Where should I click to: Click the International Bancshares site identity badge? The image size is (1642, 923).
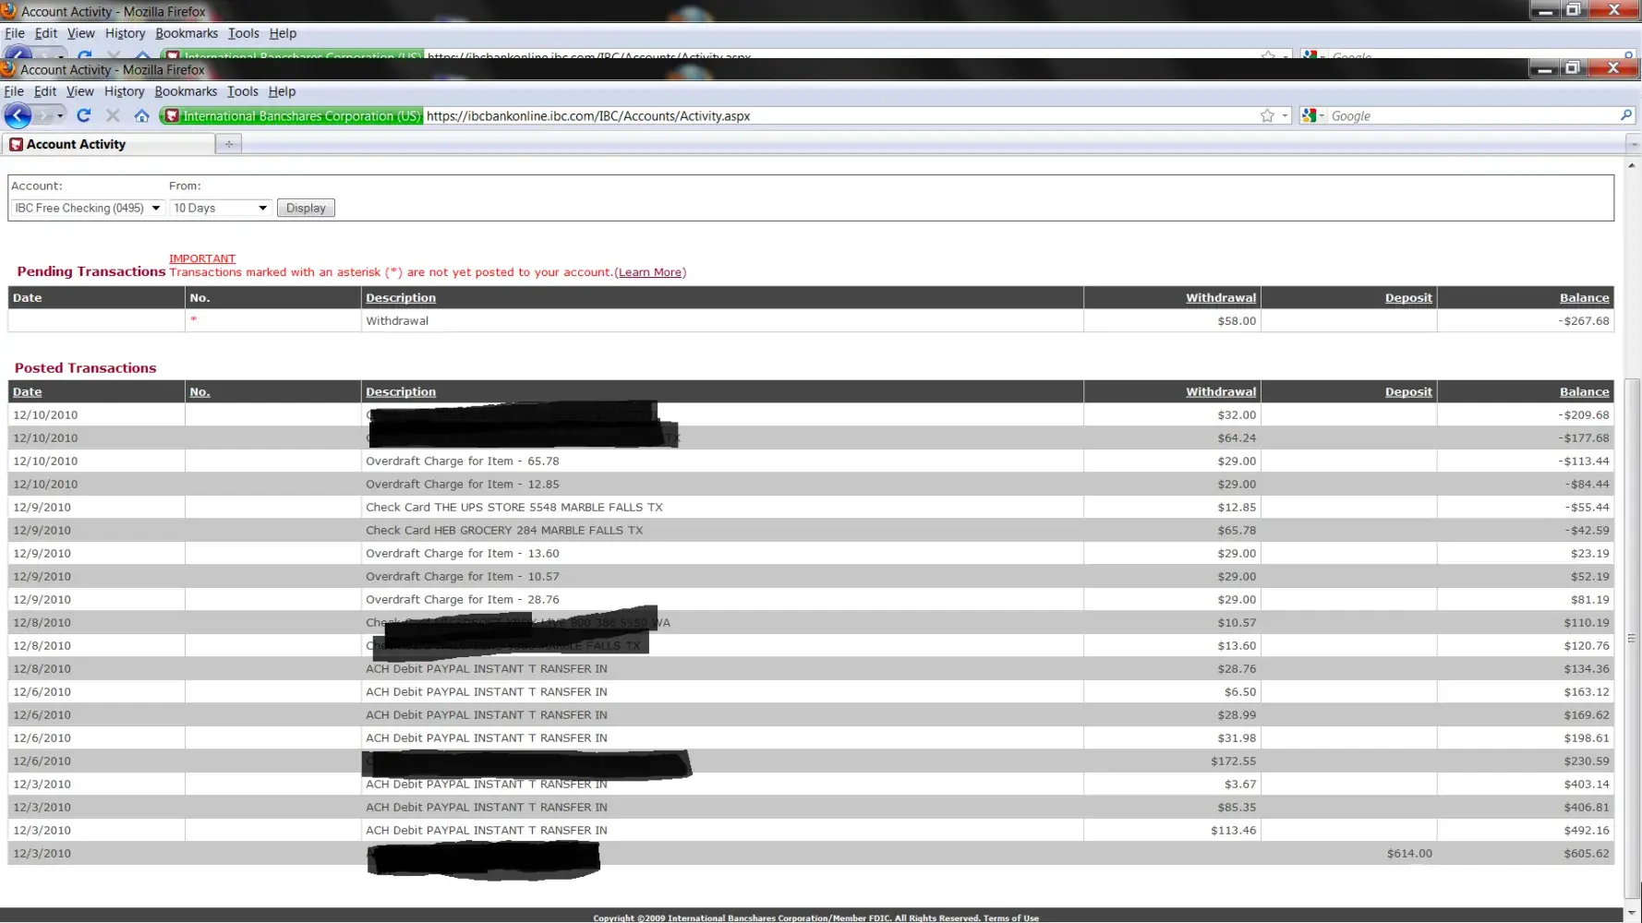coord(292,115)
